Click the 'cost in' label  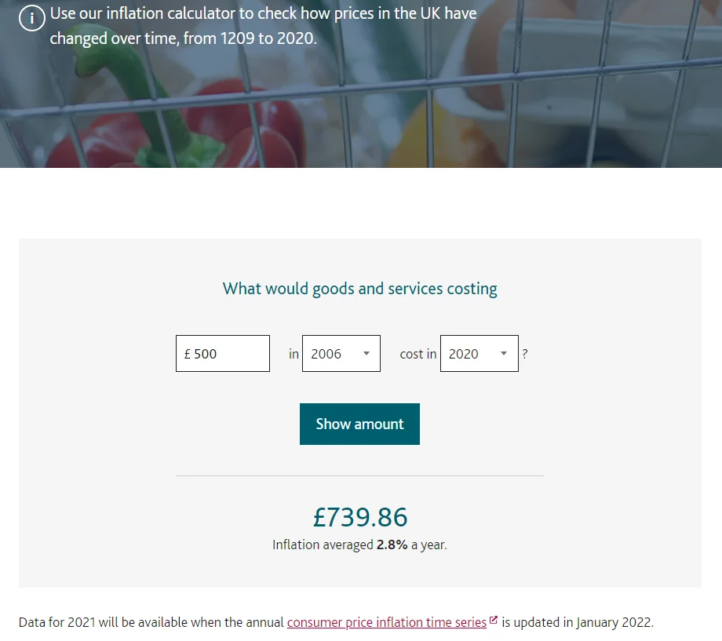point(418,354)
